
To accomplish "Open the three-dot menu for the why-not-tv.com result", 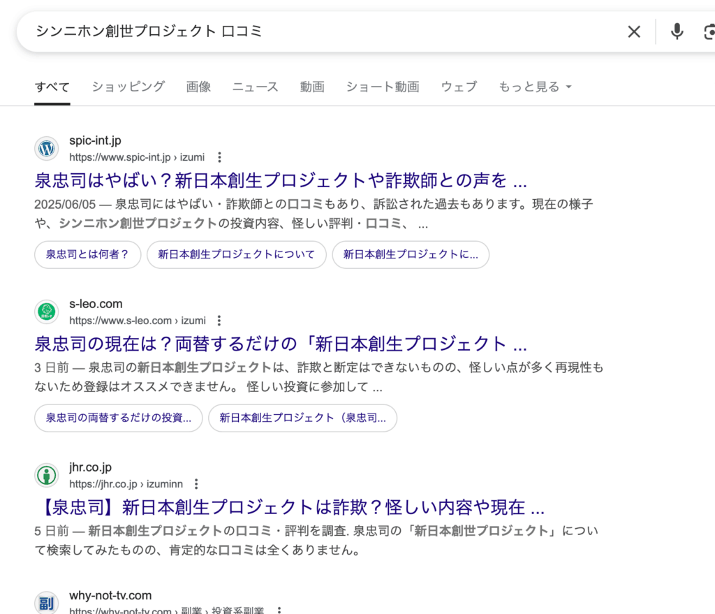I will point(279,611).
